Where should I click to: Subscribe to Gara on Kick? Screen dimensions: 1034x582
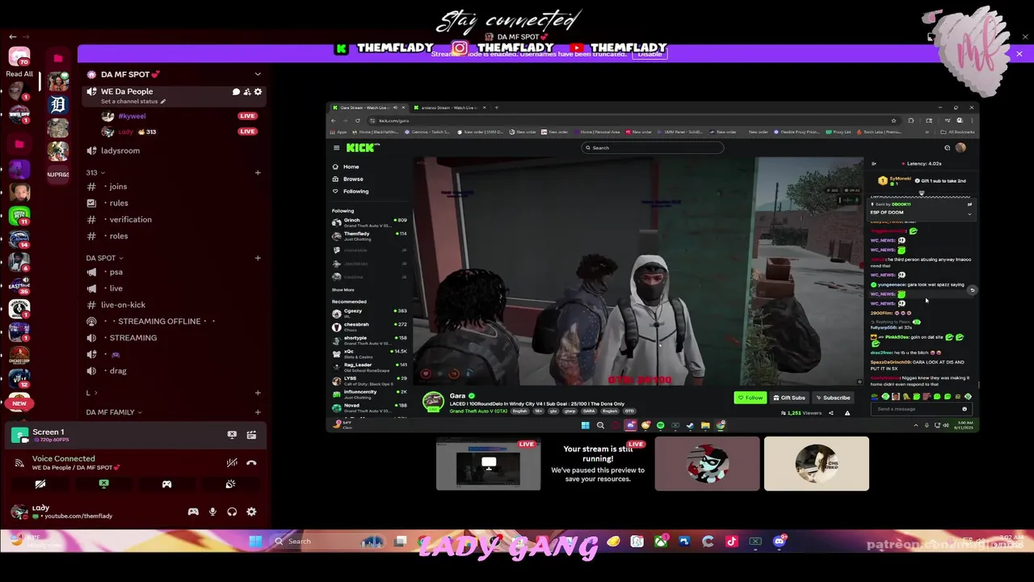click(833, 398)
